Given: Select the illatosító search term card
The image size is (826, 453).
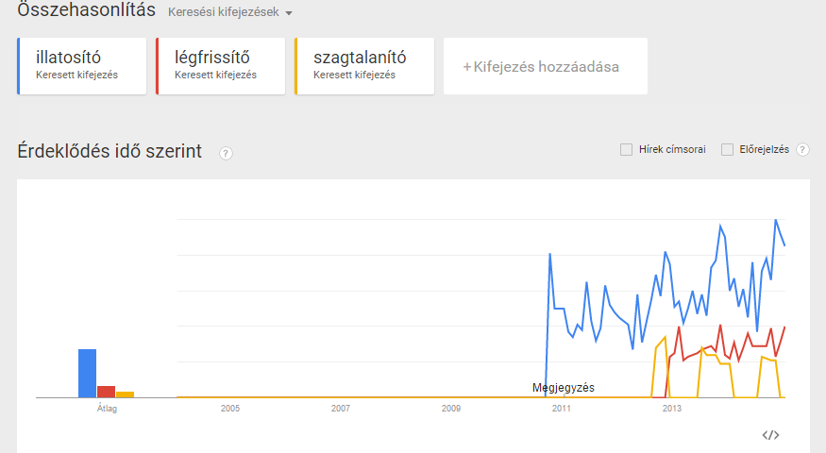Looking at the screenshot, I should point(81,66).
